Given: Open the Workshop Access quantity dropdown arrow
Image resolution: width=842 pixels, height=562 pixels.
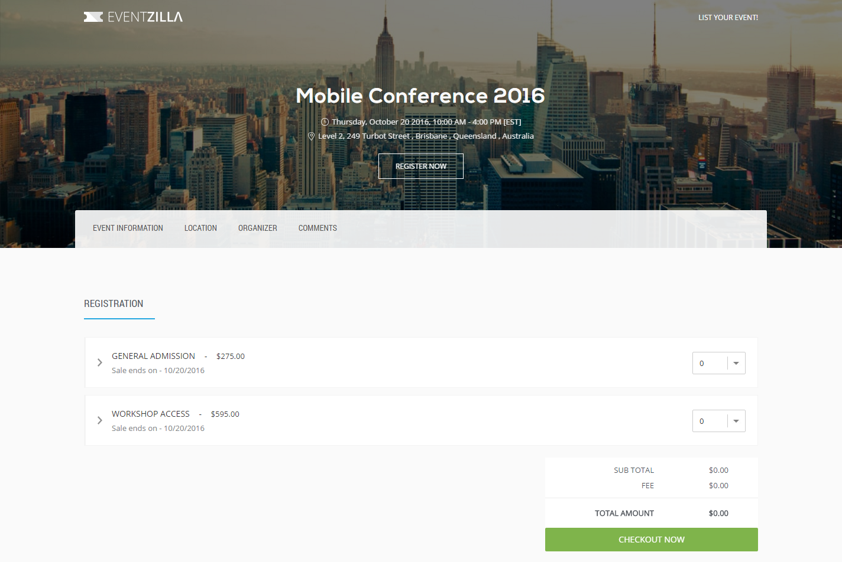Looking at the screenshot, I should point(736,420).
